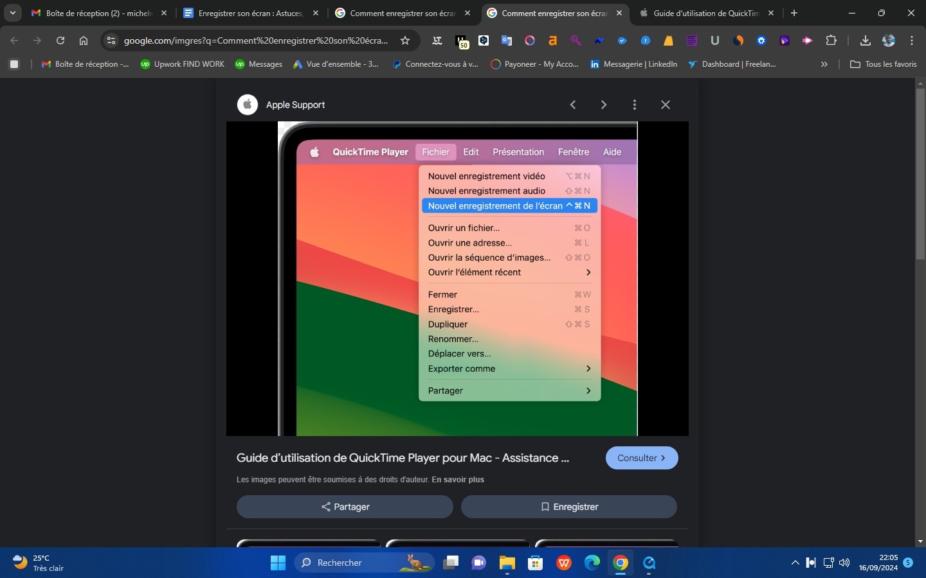Open Microsoft Store from the taskbar

536,563
